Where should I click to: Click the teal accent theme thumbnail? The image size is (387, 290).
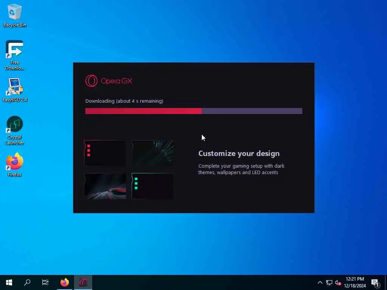pos(152,186)
